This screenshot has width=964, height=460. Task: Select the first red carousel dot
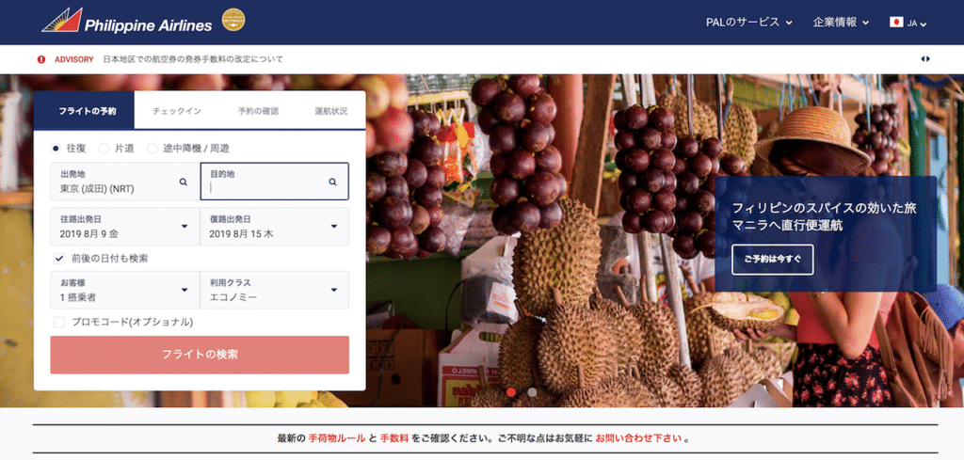pyautogui.click(x=511, y=391)
